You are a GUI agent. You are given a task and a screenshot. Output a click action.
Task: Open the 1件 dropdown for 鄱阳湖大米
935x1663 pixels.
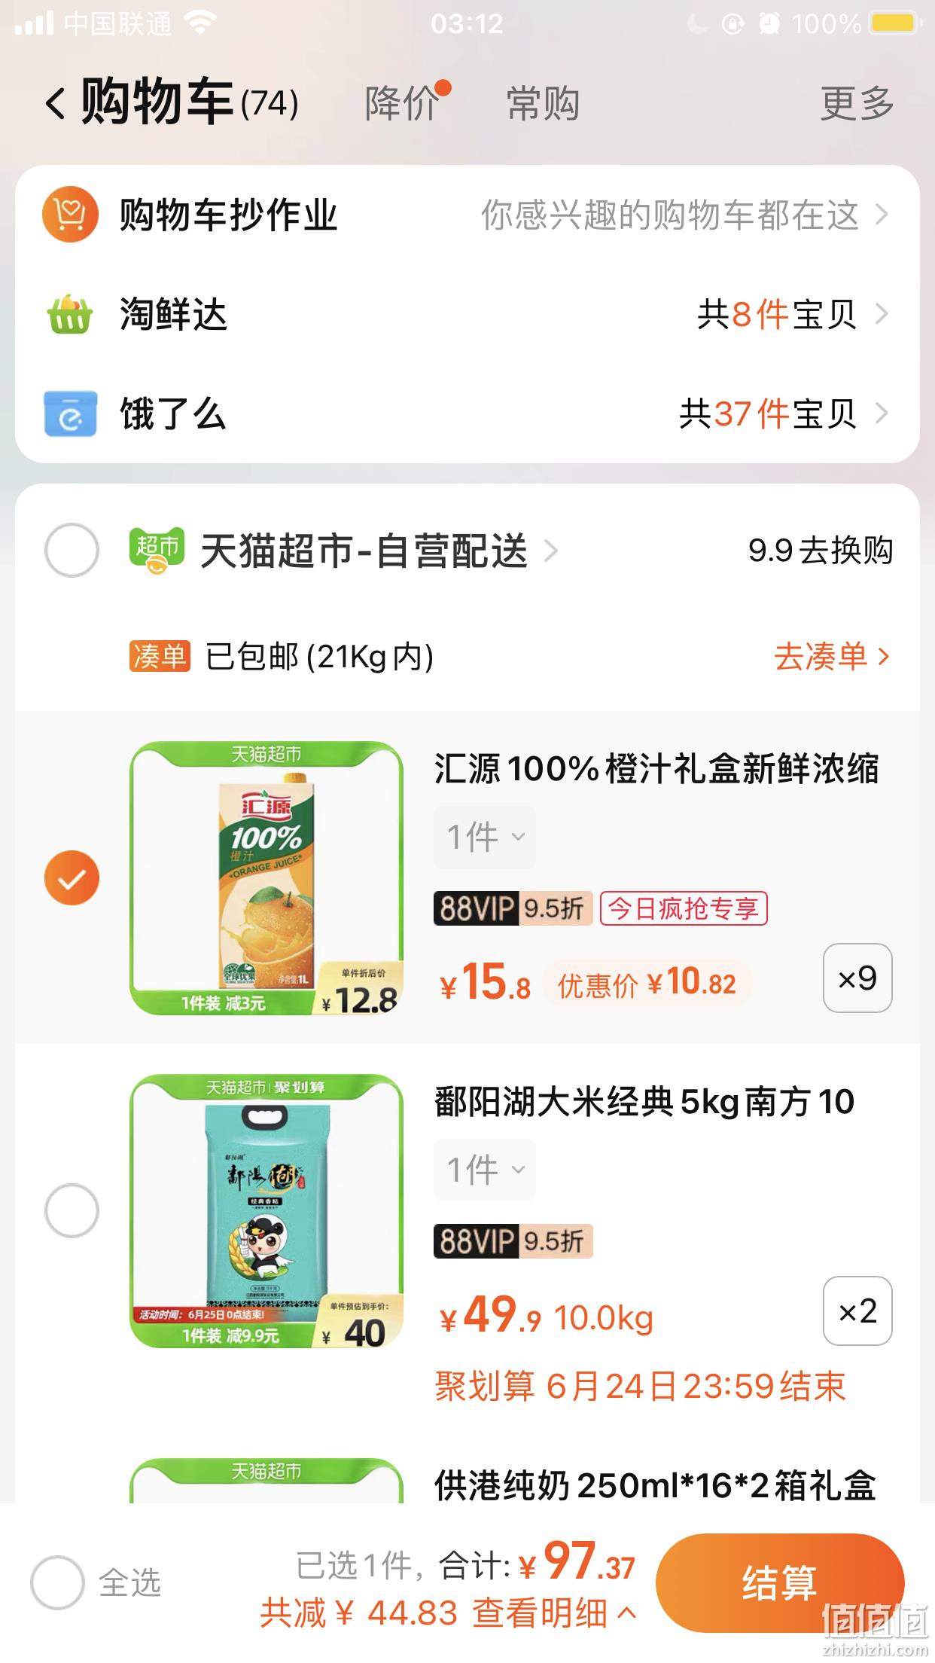(485, 1170)
